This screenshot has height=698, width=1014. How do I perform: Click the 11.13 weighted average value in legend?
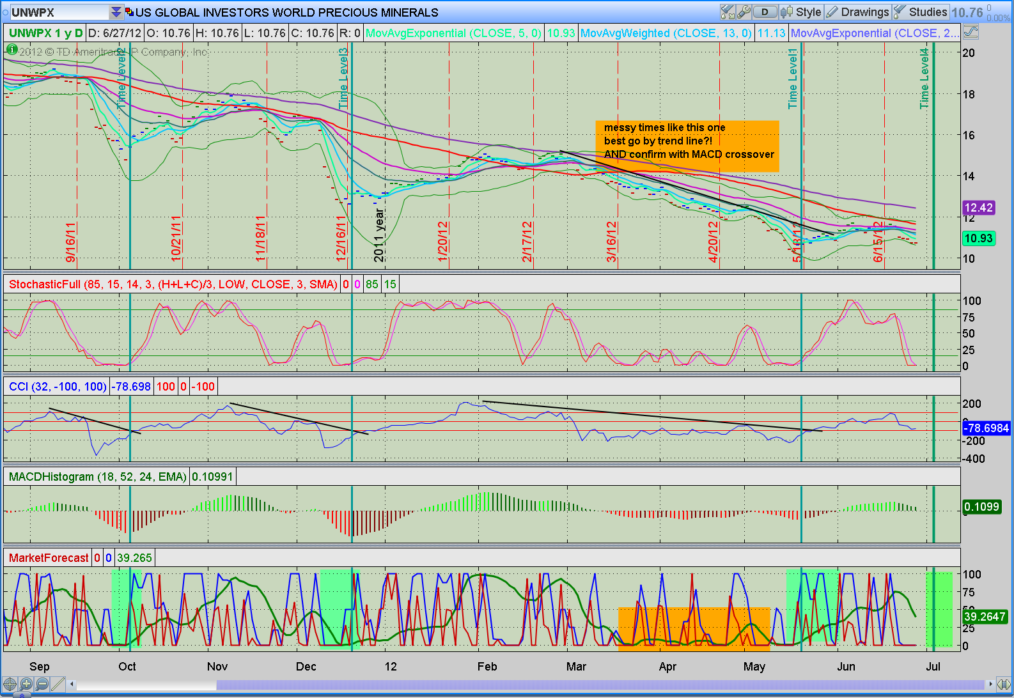772,33
